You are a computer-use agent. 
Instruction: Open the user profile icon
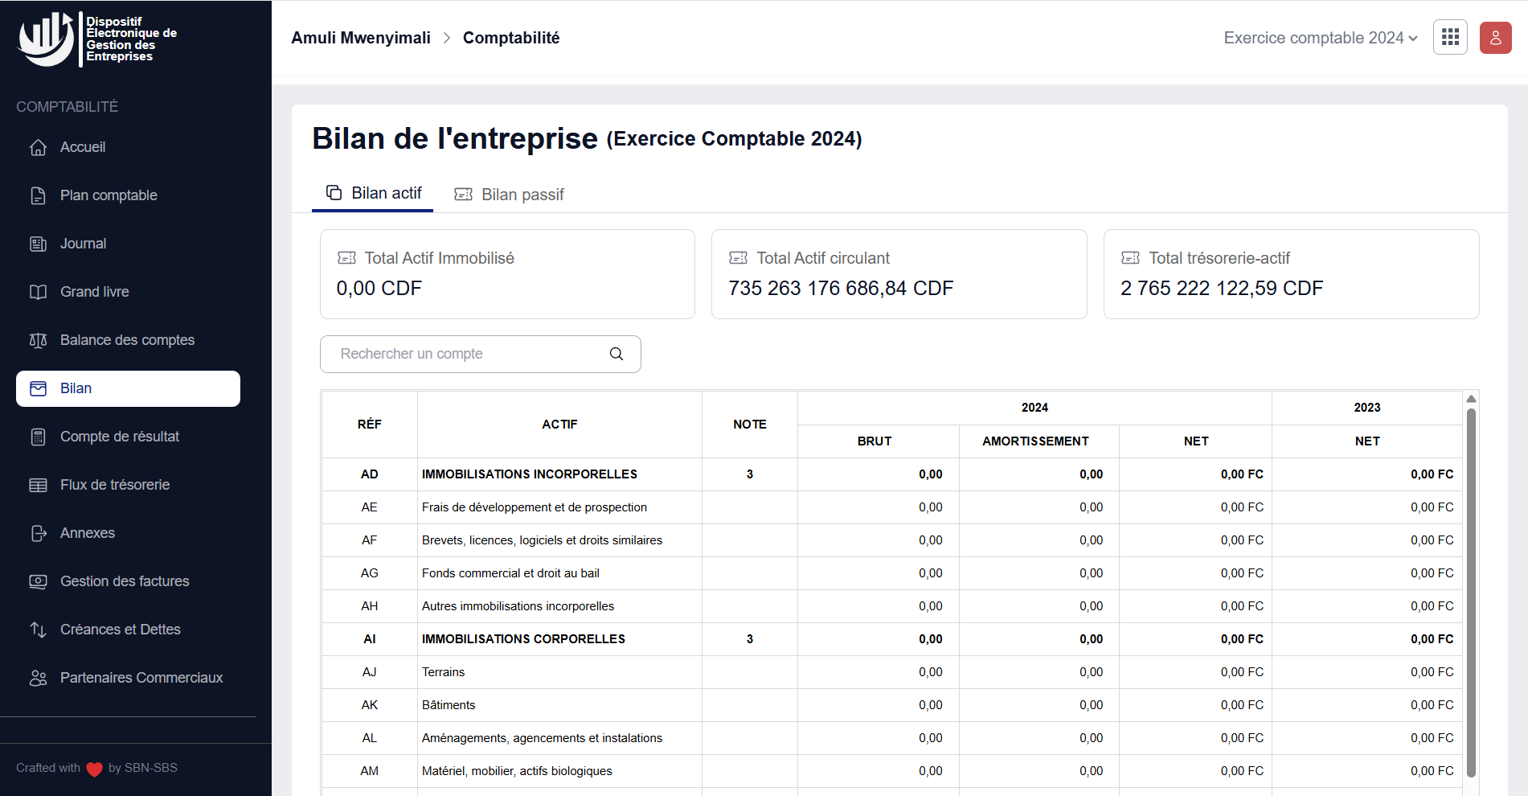point(1495,37)
